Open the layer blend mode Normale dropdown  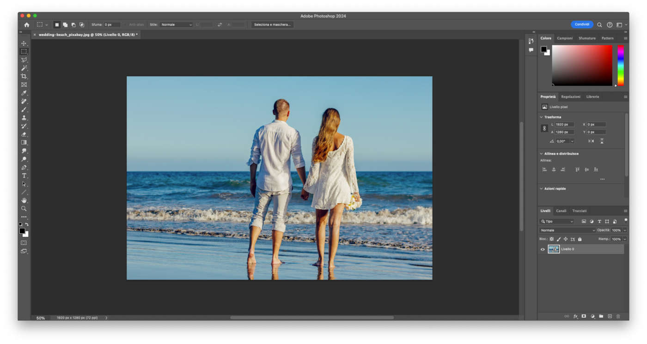(568, 230)
